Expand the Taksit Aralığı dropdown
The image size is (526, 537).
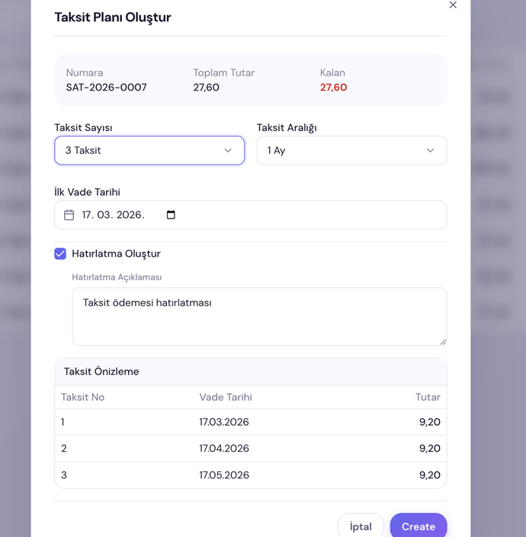[351, 151]
